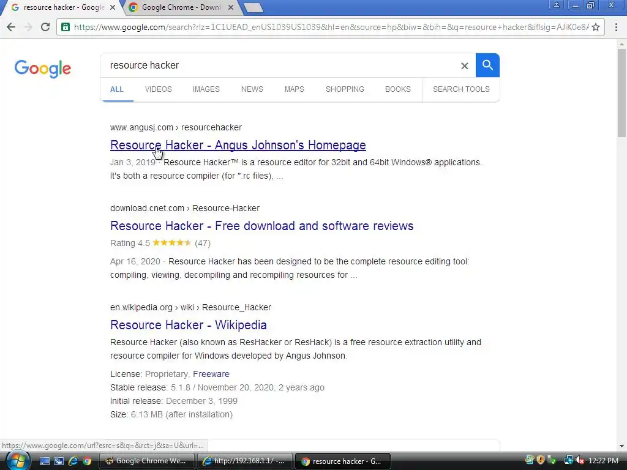The width and height of the screenshot is (627, 470).
Task: Click Stable release 5.1.8 text
Action: click(217, 387)
